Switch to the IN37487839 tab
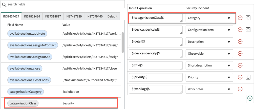This screenshot has width=254, height=109. point(74,16)
